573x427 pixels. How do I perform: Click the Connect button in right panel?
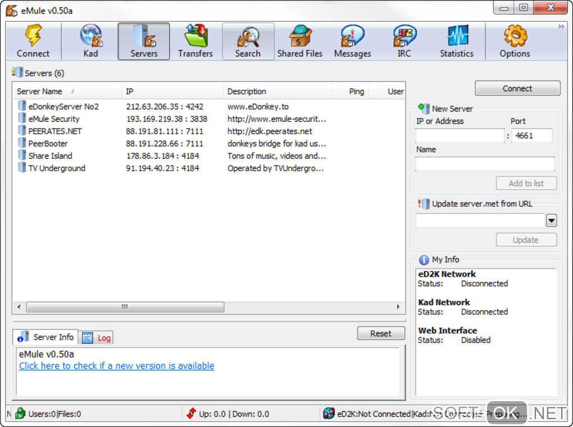tap(517, 88)
